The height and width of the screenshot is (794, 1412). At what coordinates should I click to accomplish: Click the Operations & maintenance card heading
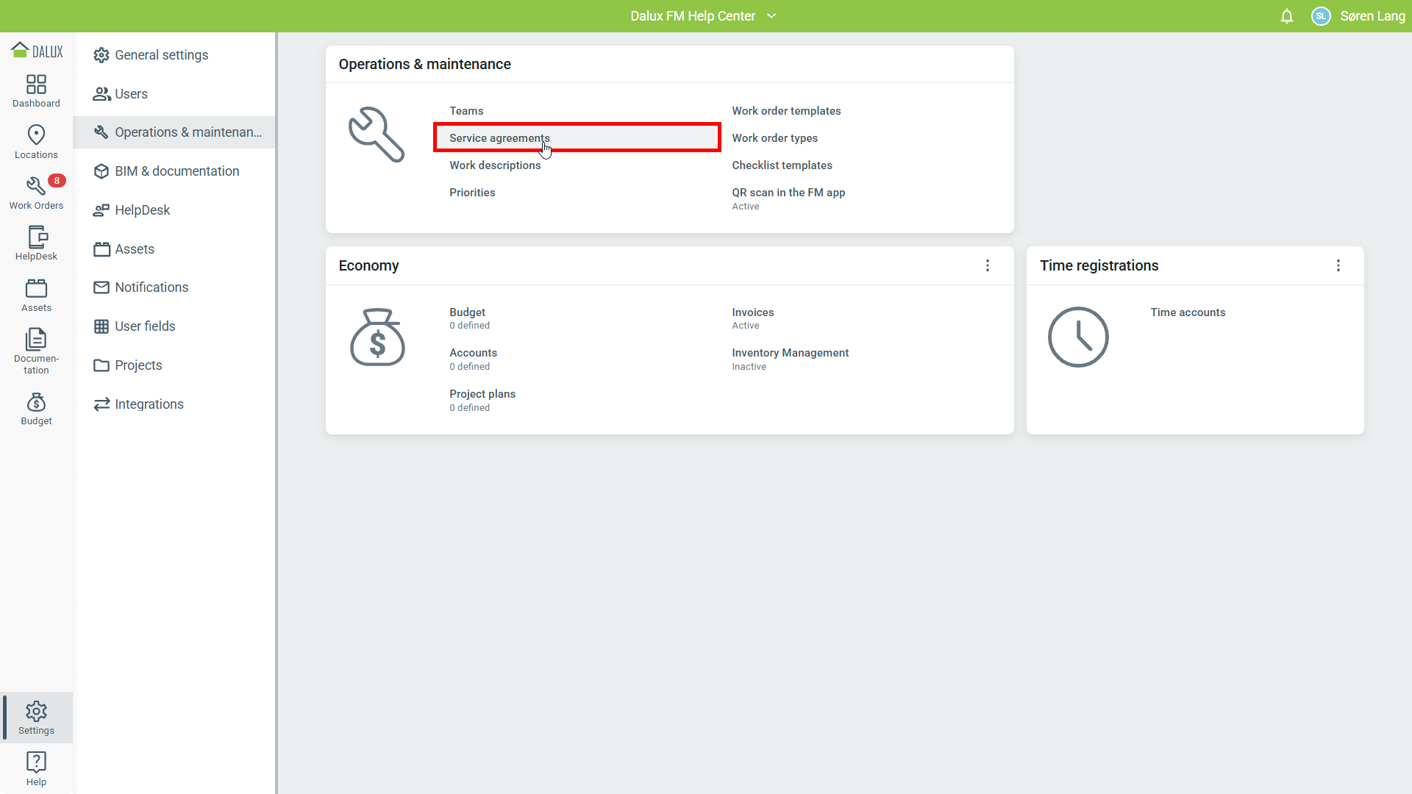coord(424,64)
